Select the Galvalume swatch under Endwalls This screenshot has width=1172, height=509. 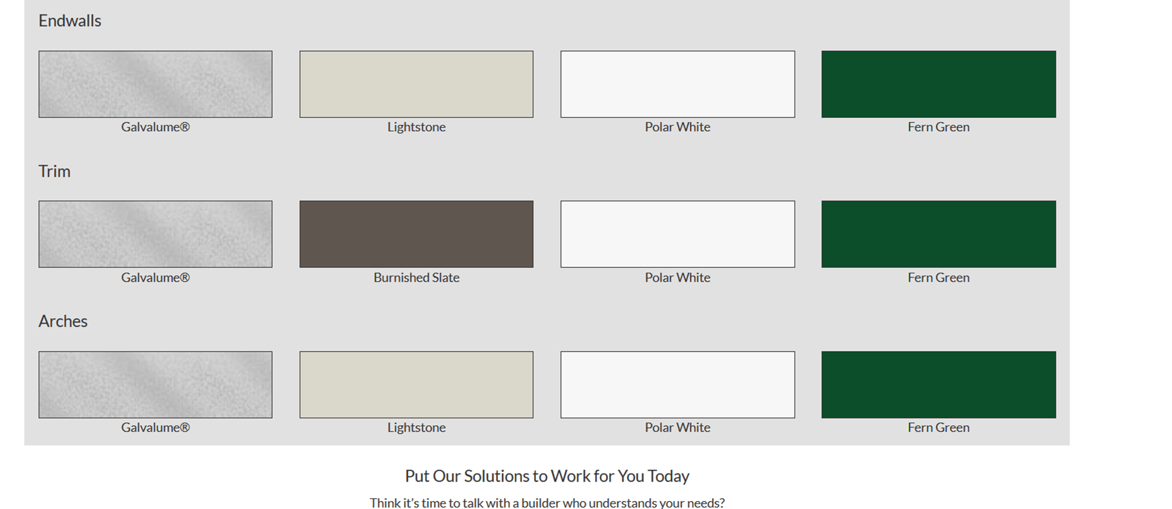click(x=156, y=84)
